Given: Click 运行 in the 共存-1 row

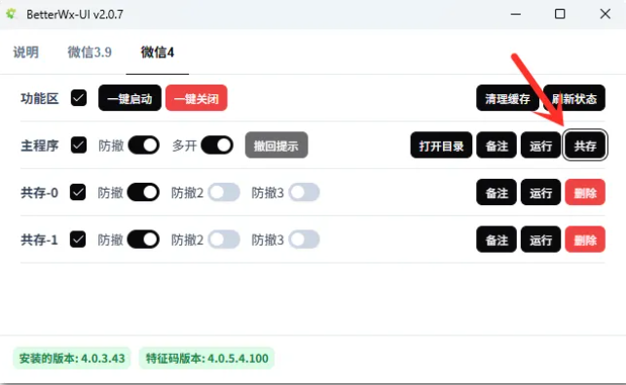Looking at the screenshot, I should click(541, 239).
